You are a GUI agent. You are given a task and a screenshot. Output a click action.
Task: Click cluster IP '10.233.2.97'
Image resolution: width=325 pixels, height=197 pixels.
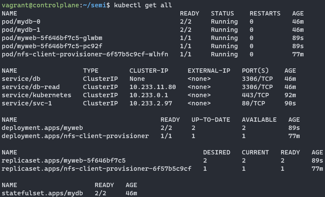(x=151, y=103)
